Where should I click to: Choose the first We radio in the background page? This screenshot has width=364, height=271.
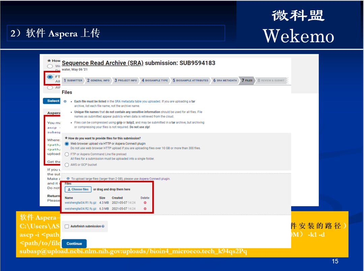click(50, 66)
